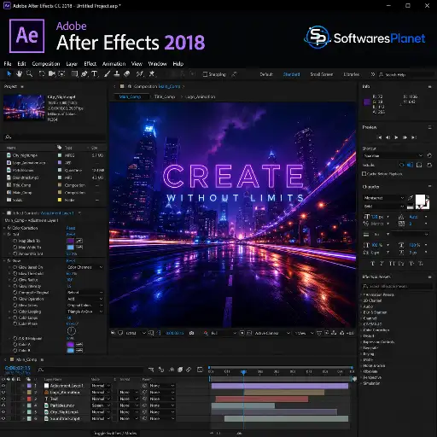Screen dimensions: 437x437
Task: Select the Camera tool
Action: pos(52,74)
